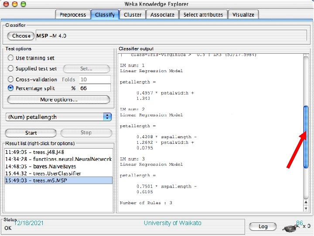This screenshot has width=314, height=236.
Task: Select the Supplied test set radio button
Action: [x=10, y=68]
